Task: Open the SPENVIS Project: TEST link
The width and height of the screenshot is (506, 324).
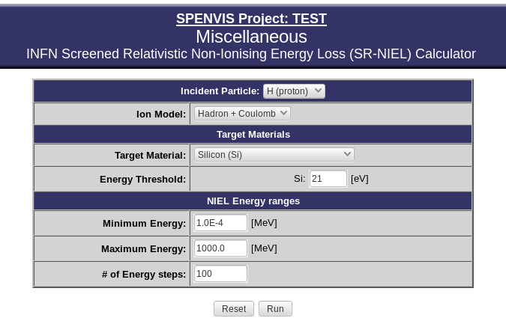Action: tap(251, 19)
